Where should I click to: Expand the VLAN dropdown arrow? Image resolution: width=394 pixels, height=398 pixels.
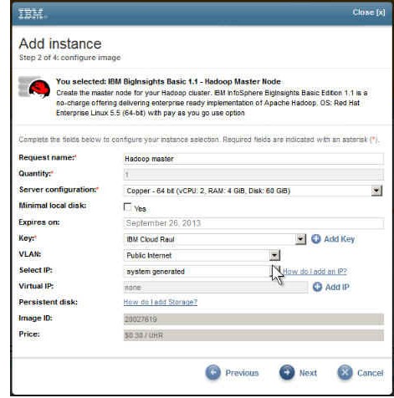(274, 255)
